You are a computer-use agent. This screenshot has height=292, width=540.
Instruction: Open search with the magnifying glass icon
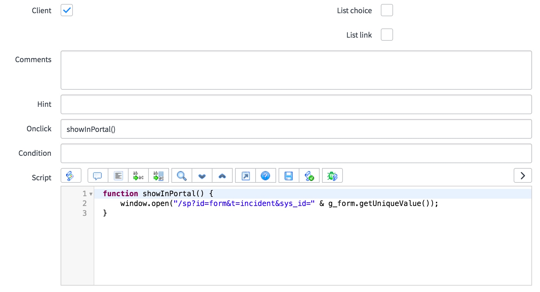pyautogui.click(x=182, y=176)
